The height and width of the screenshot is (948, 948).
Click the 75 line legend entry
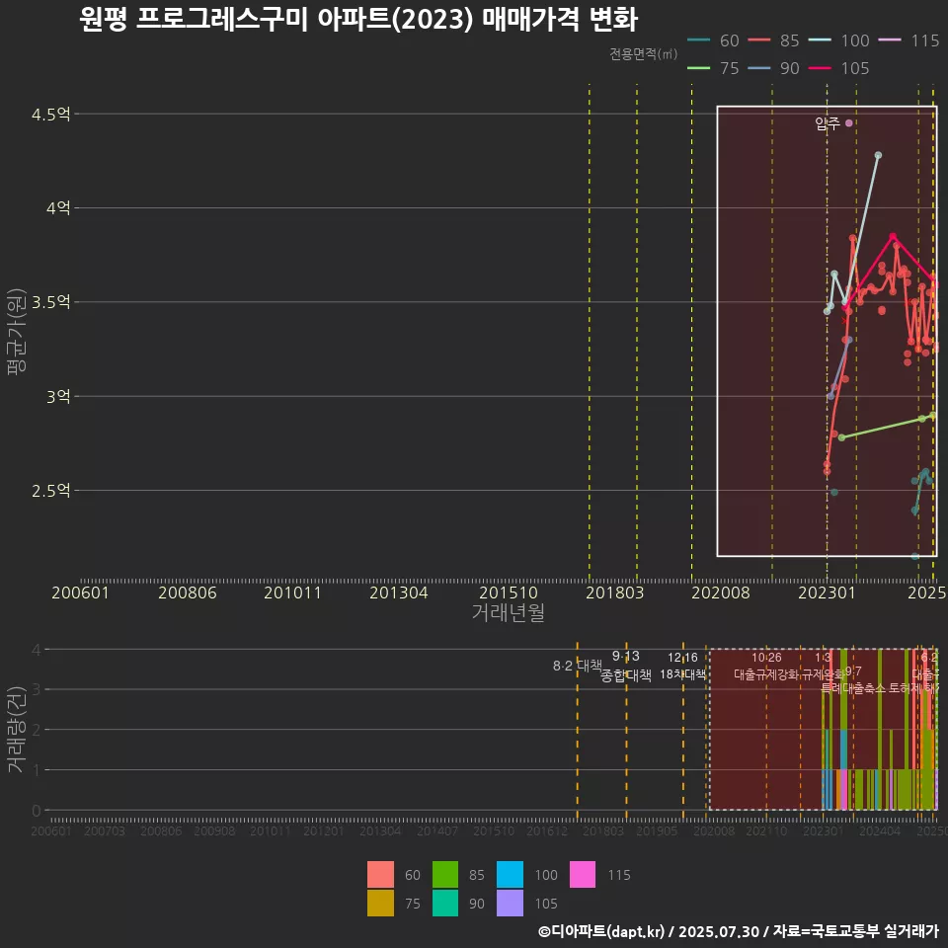[x=713, y=68]
